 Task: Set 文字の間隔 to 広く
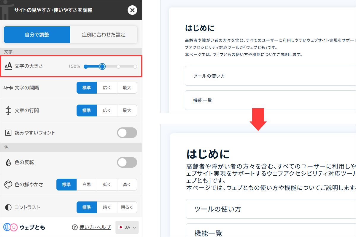[x=107, y=88]
